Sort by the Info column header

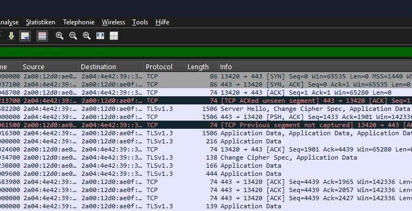click(315, 67)
